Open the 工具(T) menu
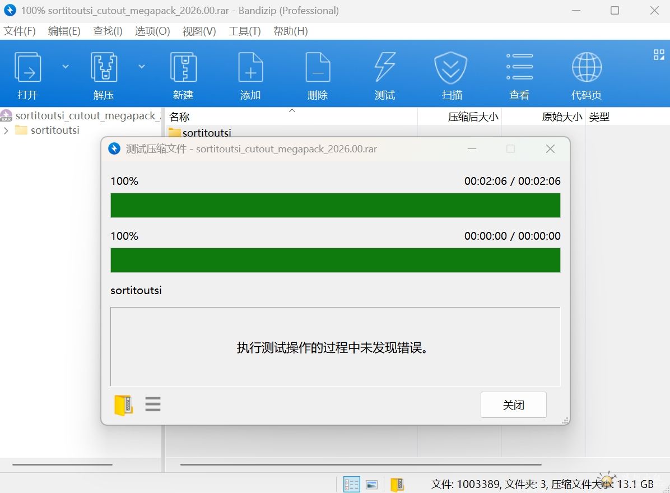The image size is (670, 493). [x=244, y=31]
